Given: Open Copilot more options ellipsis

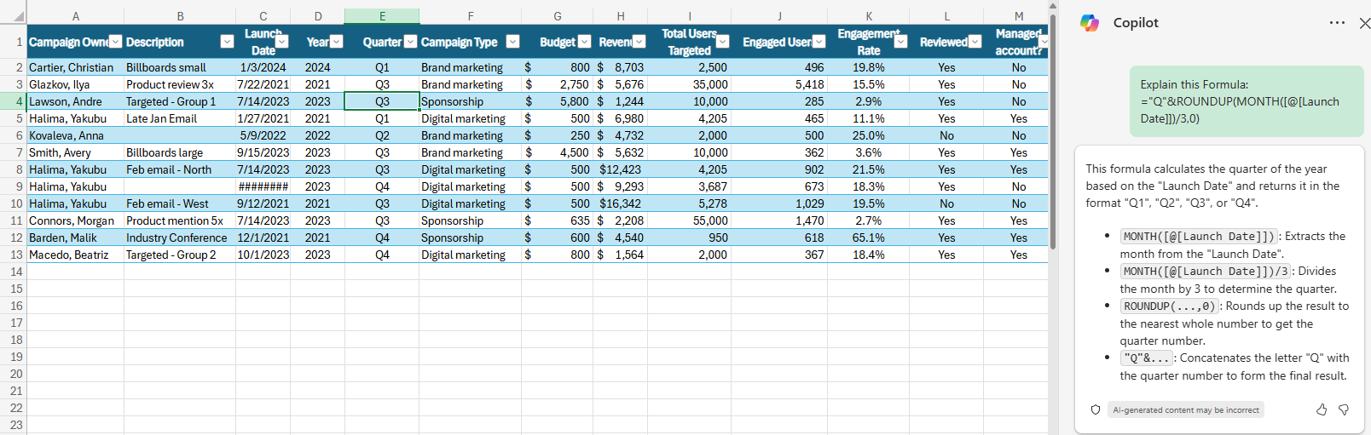Looking at the screenshot, I should click(1337, 23).
